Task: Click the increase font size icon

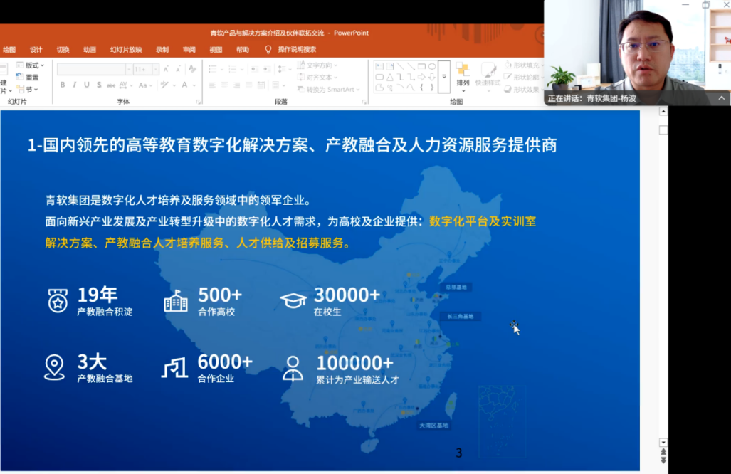Action: click(166, 70)
